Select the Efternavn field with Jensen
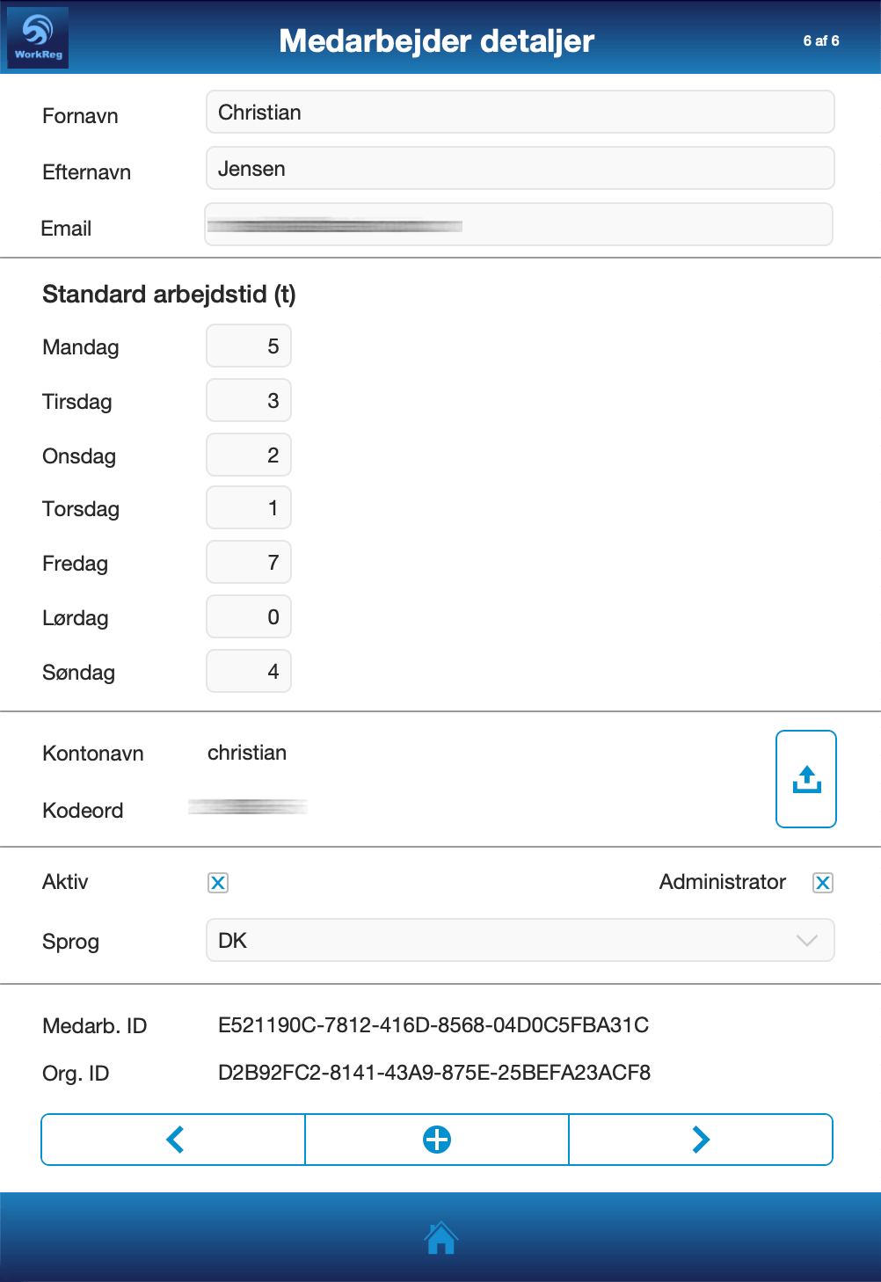Screen dimensions: 881x1282 pyautogui.click(x=520, y=169)
